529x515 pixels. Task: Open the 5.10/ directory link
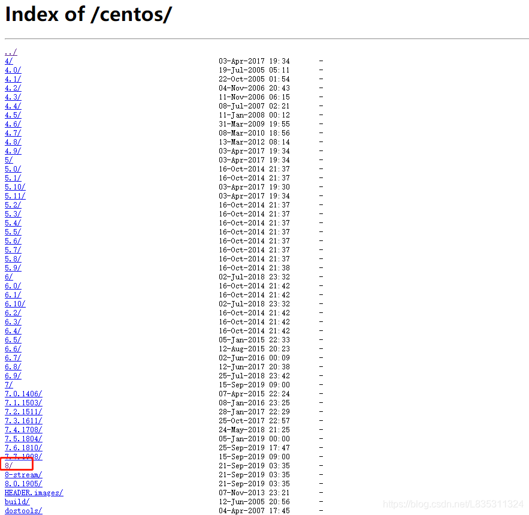[x=15, y=187]
